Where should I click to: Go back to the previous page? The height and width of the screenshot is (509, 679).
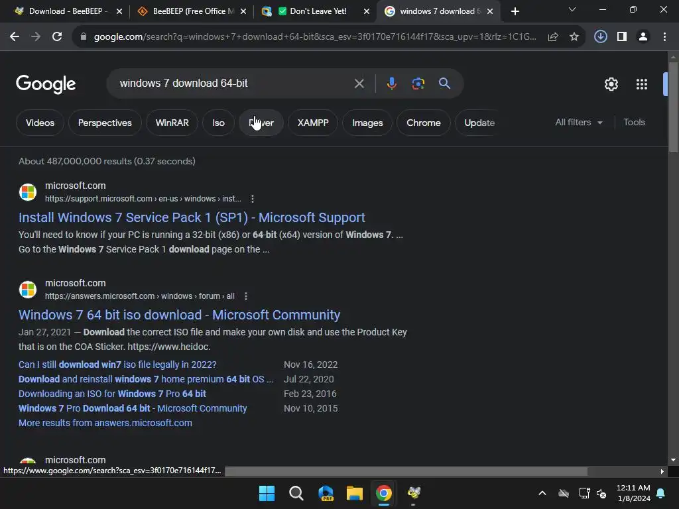click(x=15, y=37)
